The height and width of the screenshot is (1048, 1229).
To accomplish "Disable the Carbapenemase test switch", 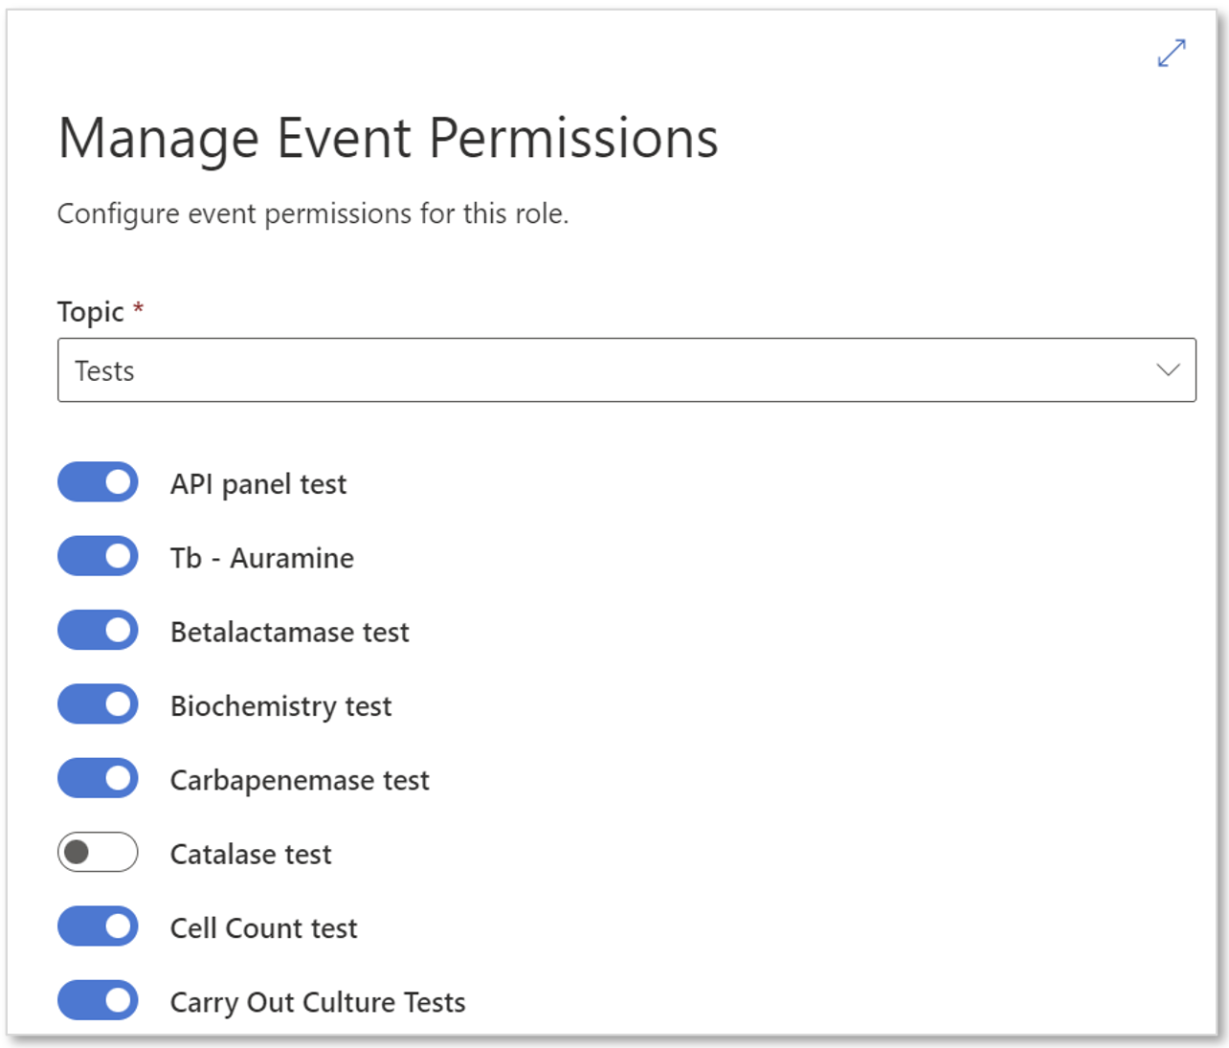I will coord(98,778).
